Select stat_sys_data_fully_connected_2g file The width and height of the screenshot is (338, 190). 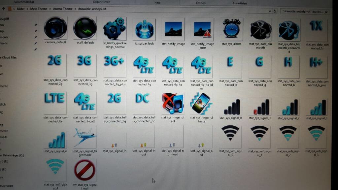pos(115,103)
